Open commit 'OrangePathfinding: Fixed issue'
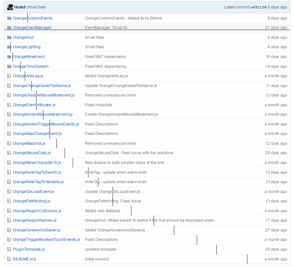 click(x=113, y=201)
